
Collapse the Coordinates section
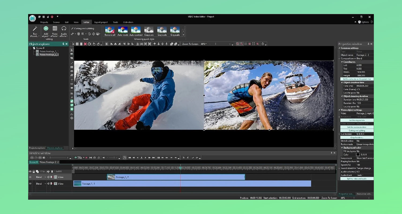click(342, 62)
